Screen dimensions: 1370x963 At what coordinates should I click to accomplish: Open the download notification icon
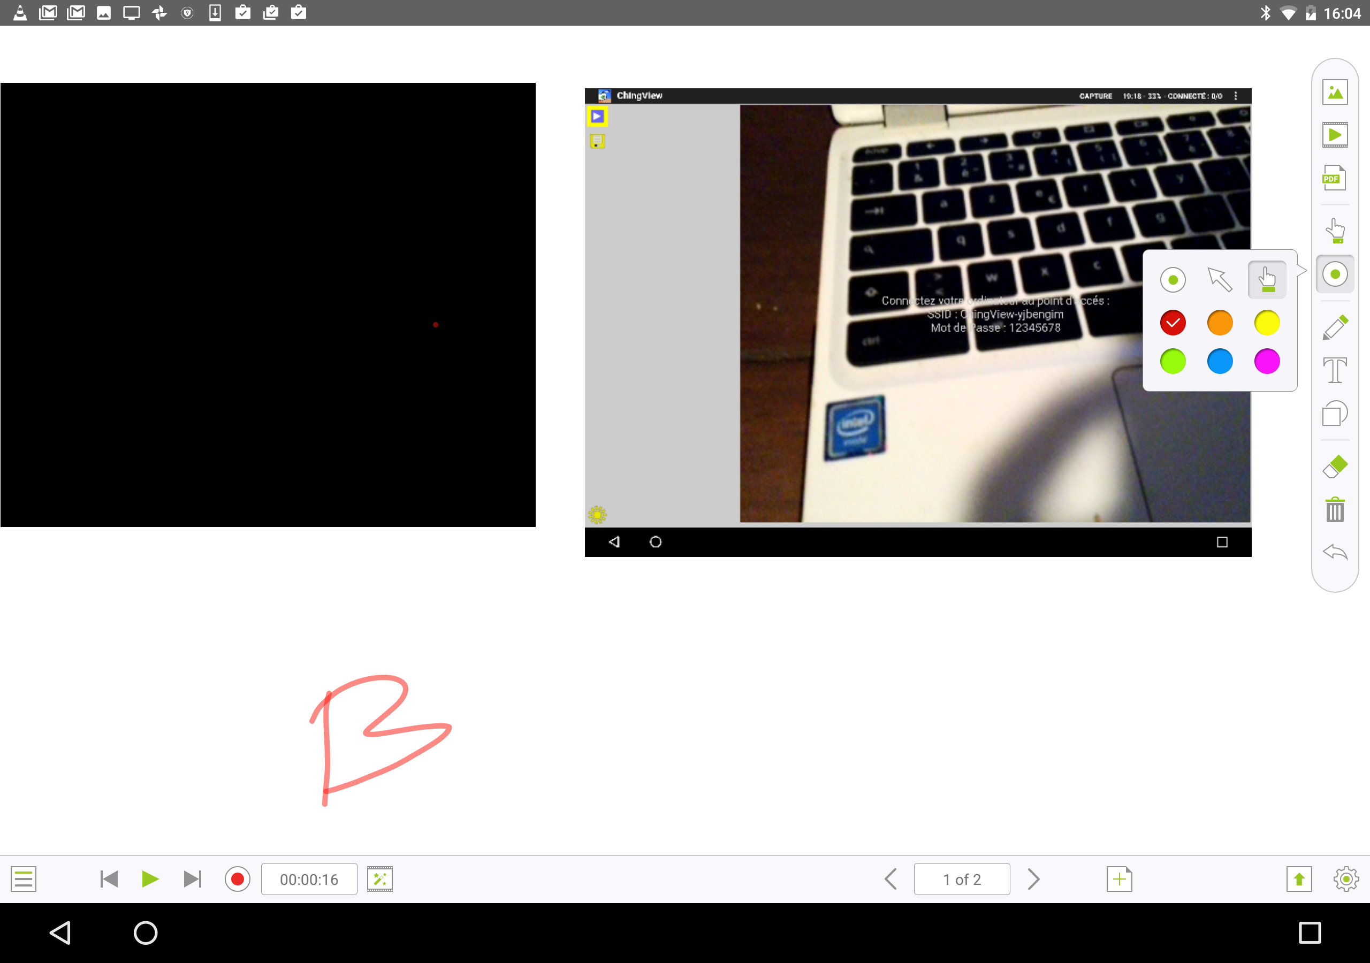pyautogui.click(x=215, y=12)
